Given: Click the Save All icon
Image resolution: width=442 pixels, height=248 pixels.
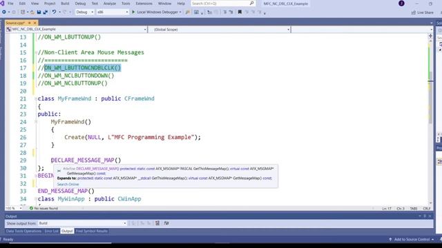Looking at the screenshot, I should tap(45, 12).
